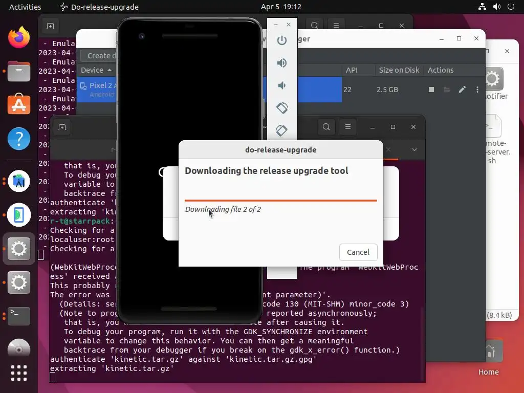
Task: Click the Downloading file 2 of 2 status text
Action: 223,209
